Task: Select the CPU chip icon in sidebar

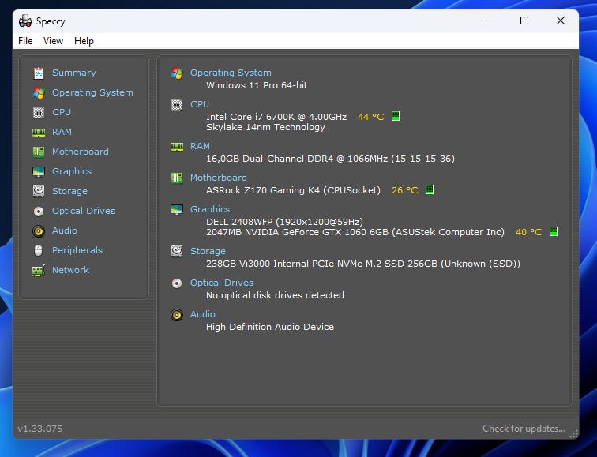Action: click(38, 112)
